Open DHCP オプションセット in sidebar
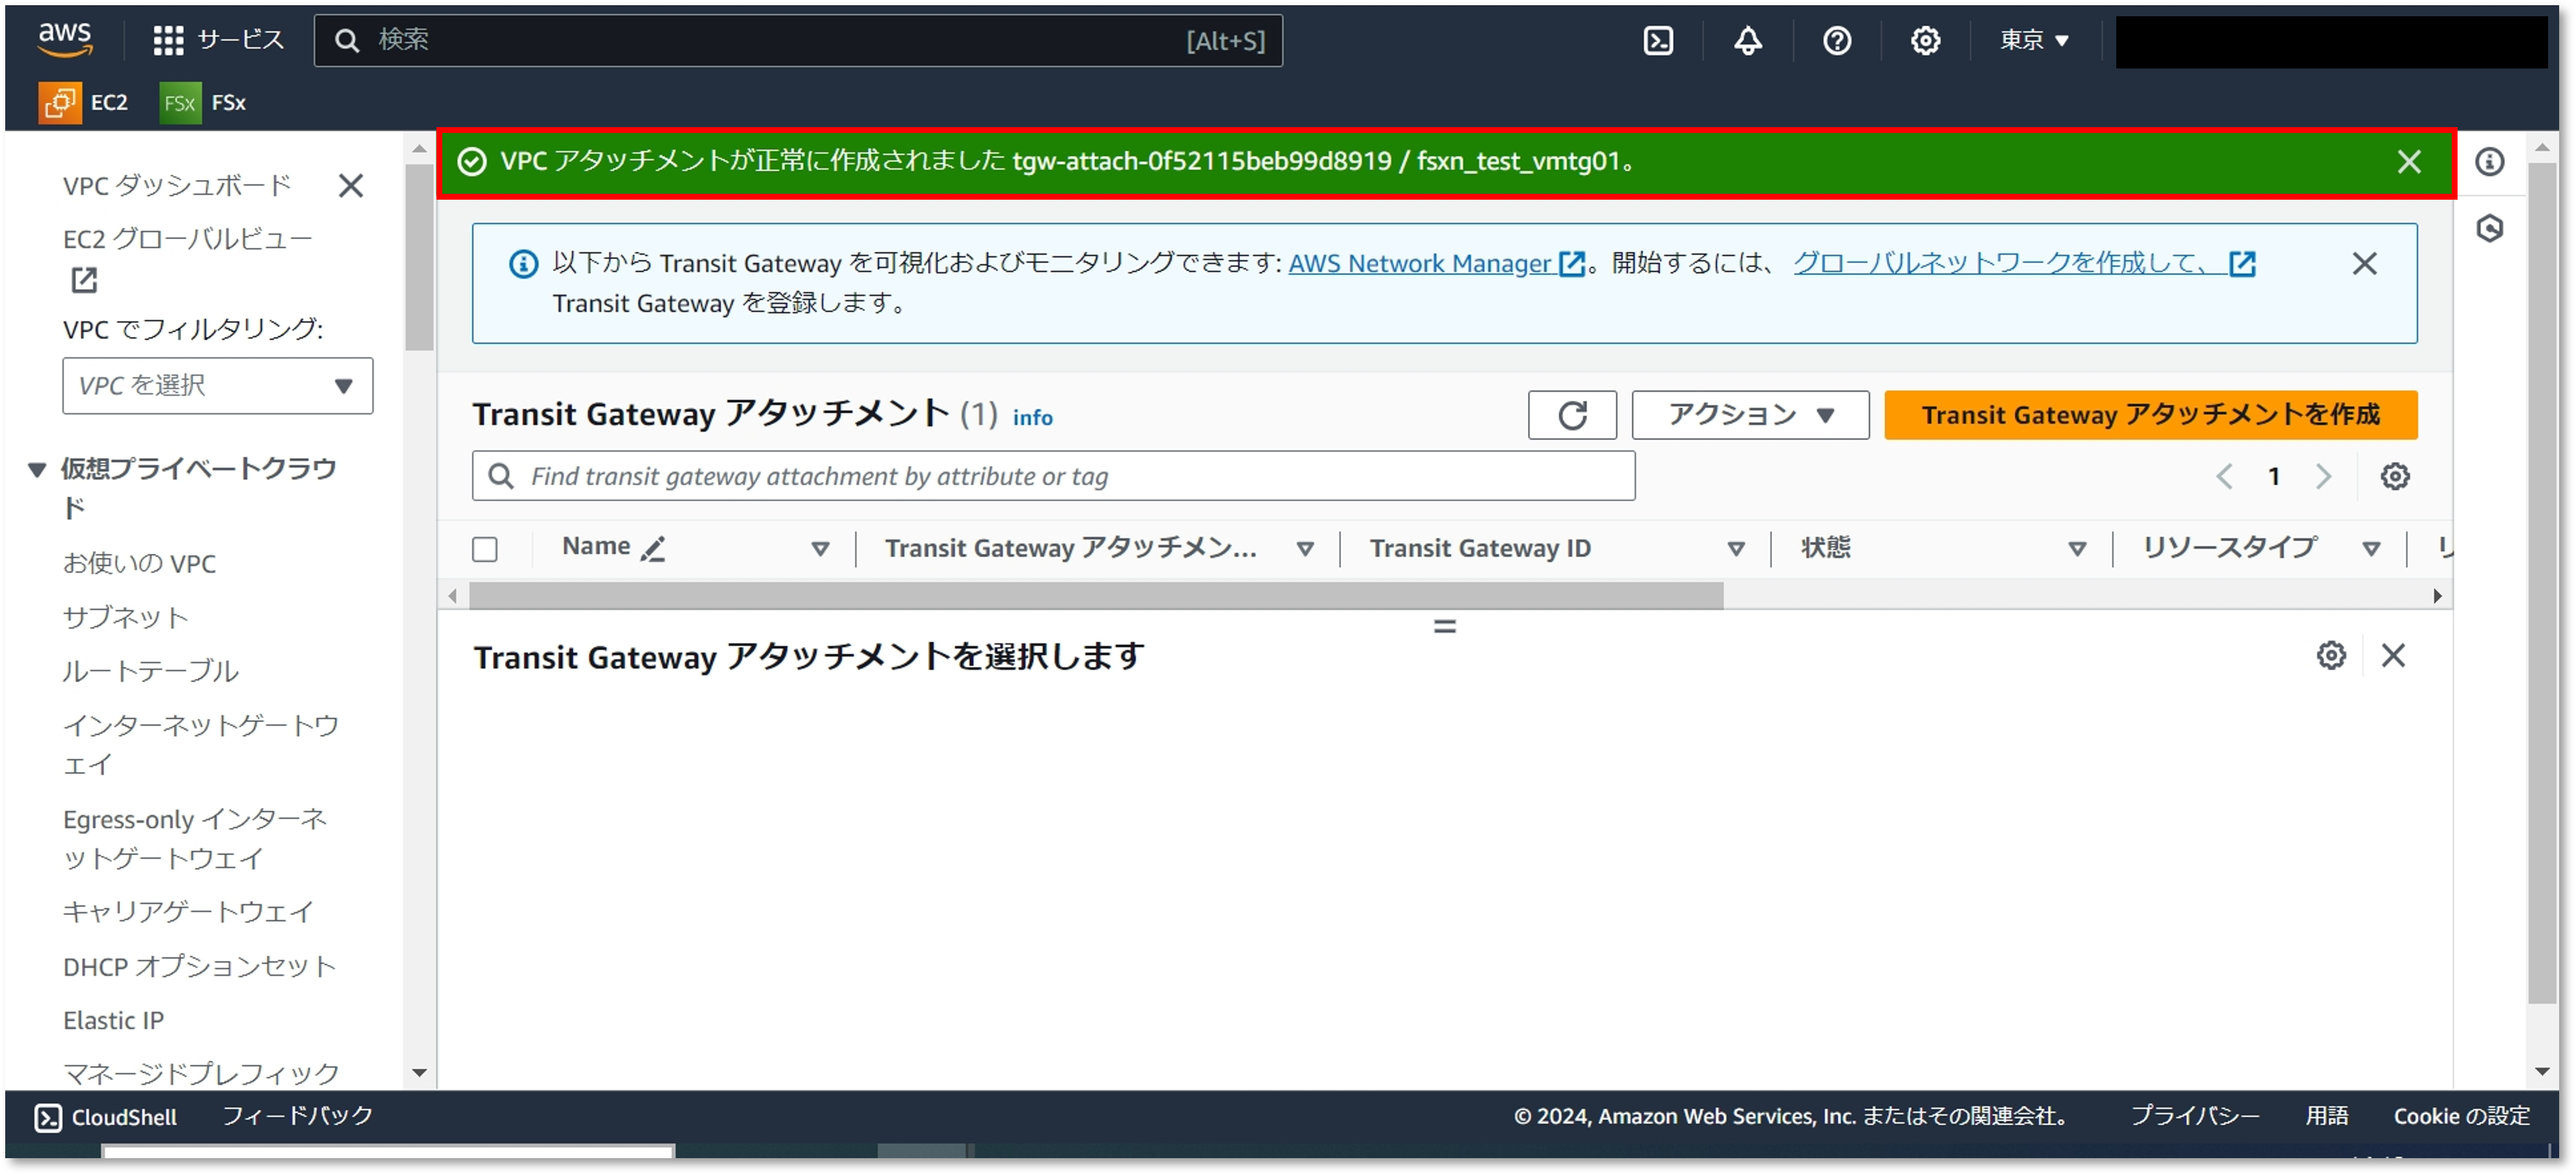 point(199,966)
